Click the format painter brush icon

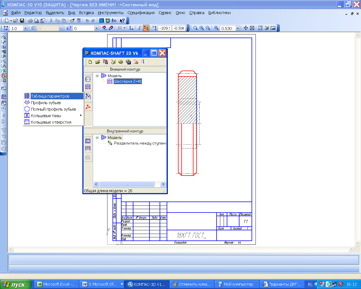click(72, 21)
